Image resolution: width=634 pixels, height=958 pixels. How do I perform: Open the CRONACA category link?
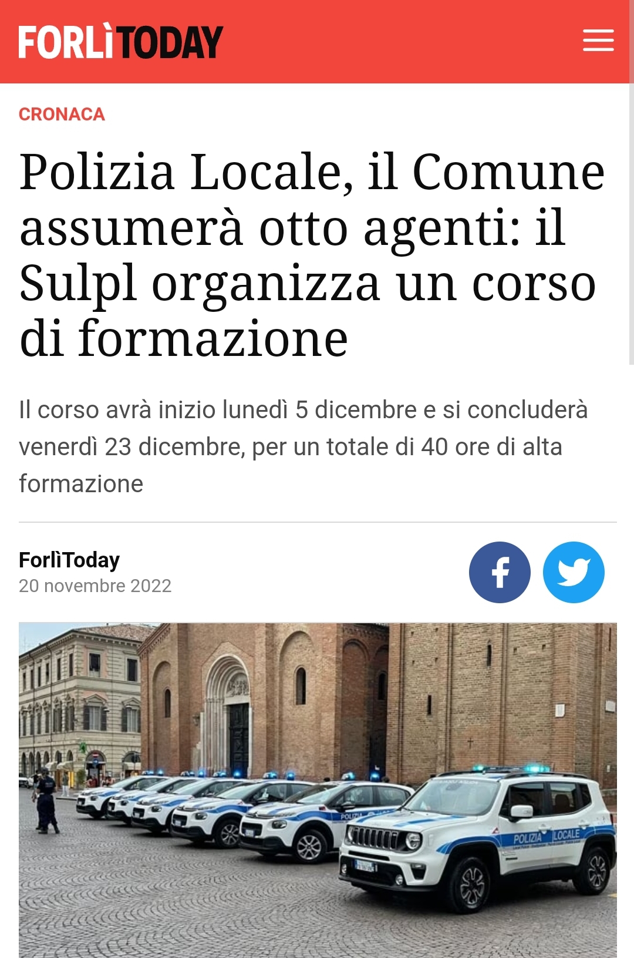62,114
